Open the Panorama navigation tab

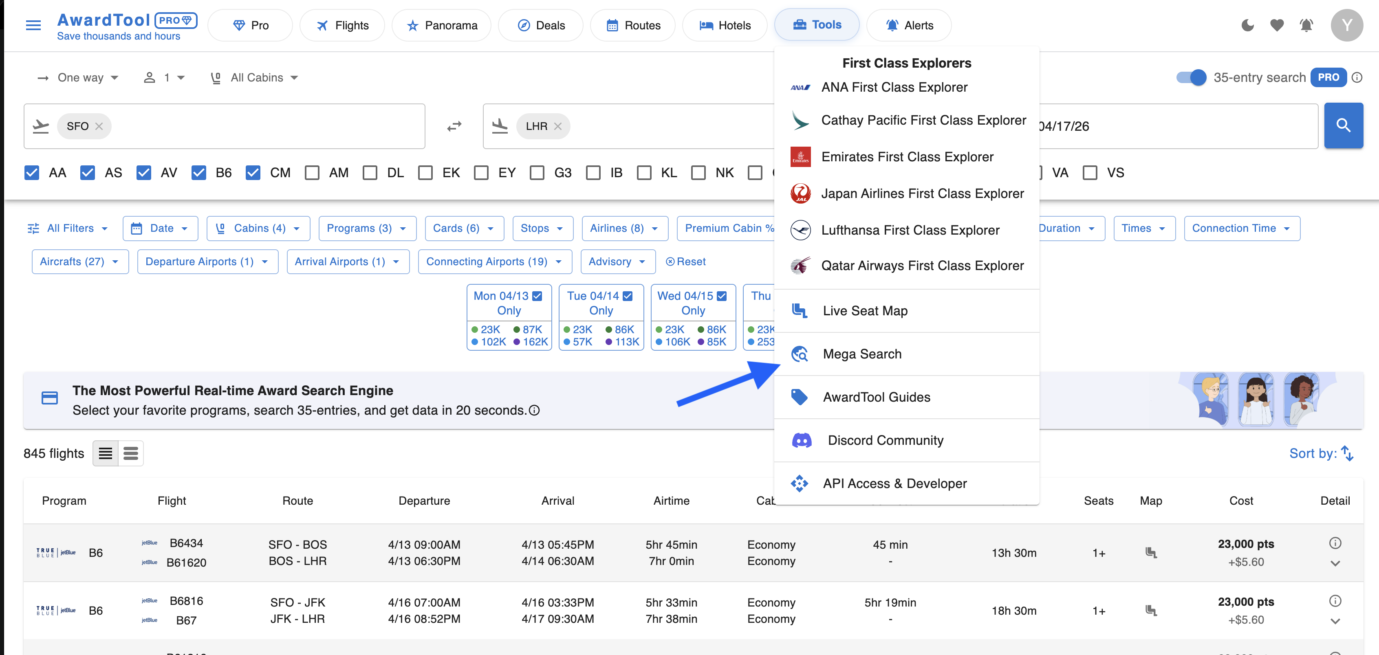click(442, 25)
